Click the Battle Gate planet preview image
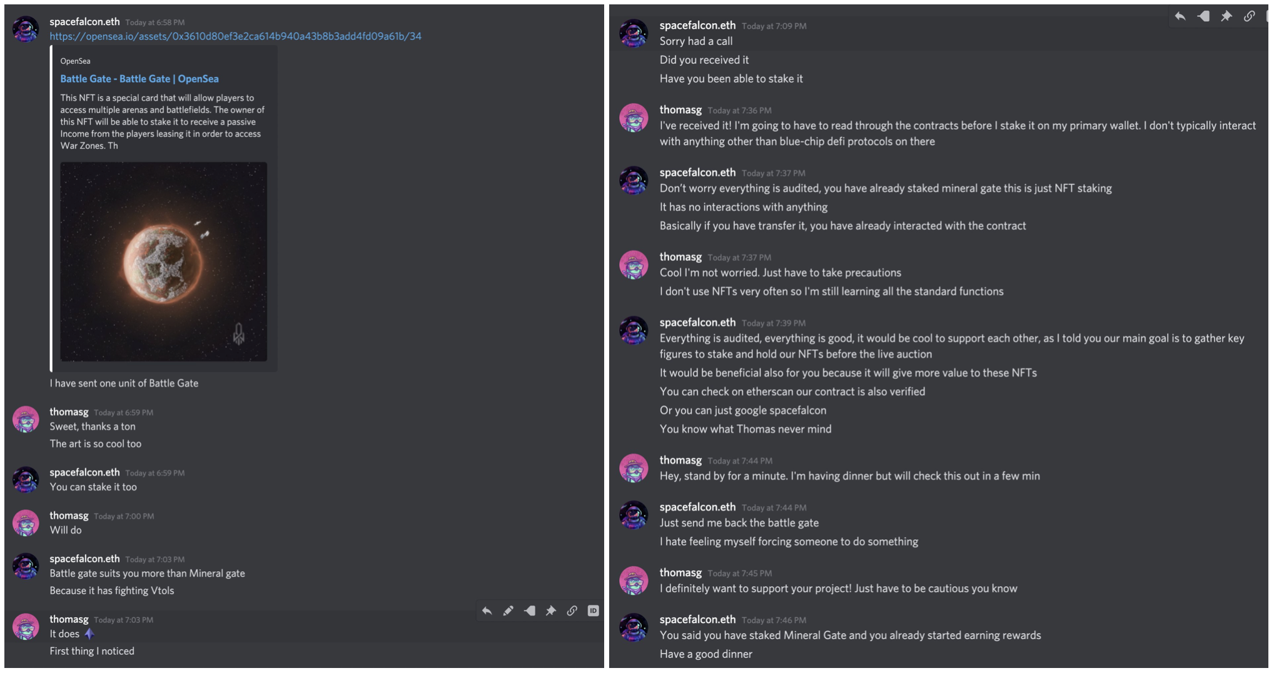 click(163, 261)
